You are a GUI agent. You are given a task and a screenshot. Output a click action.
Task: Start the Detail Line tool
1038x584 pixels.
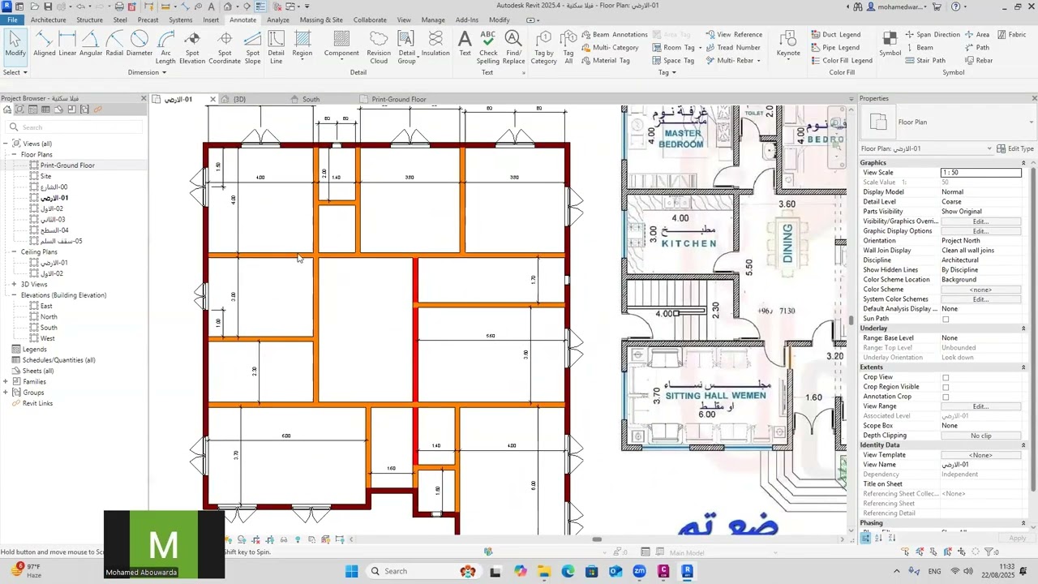pyautogui.click(x=277, y=47)
